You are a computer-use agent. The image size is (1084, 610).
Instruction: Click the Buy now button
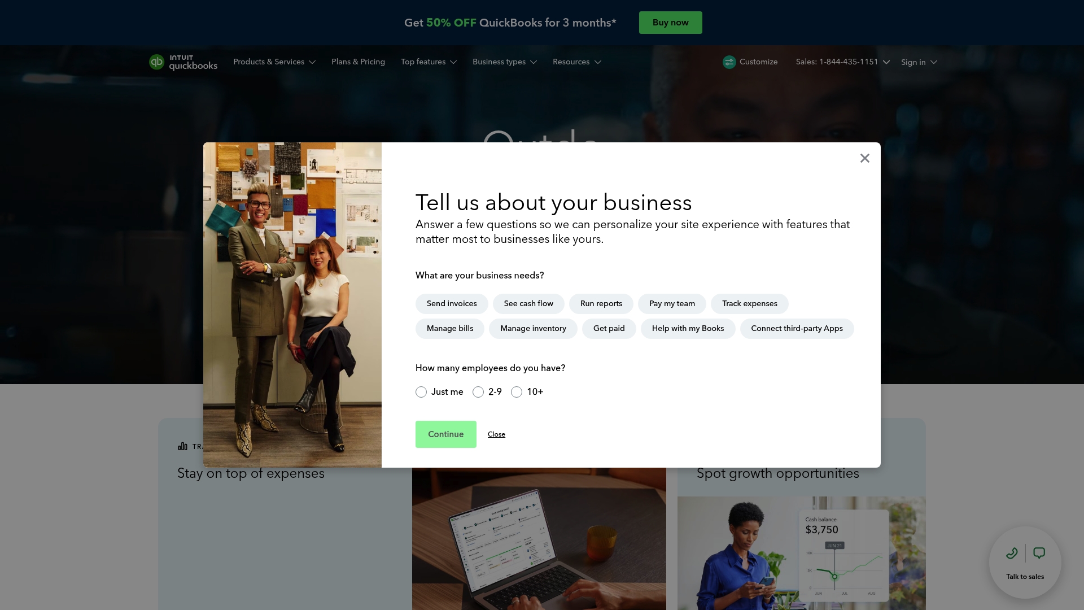click(x=670, y=23)
